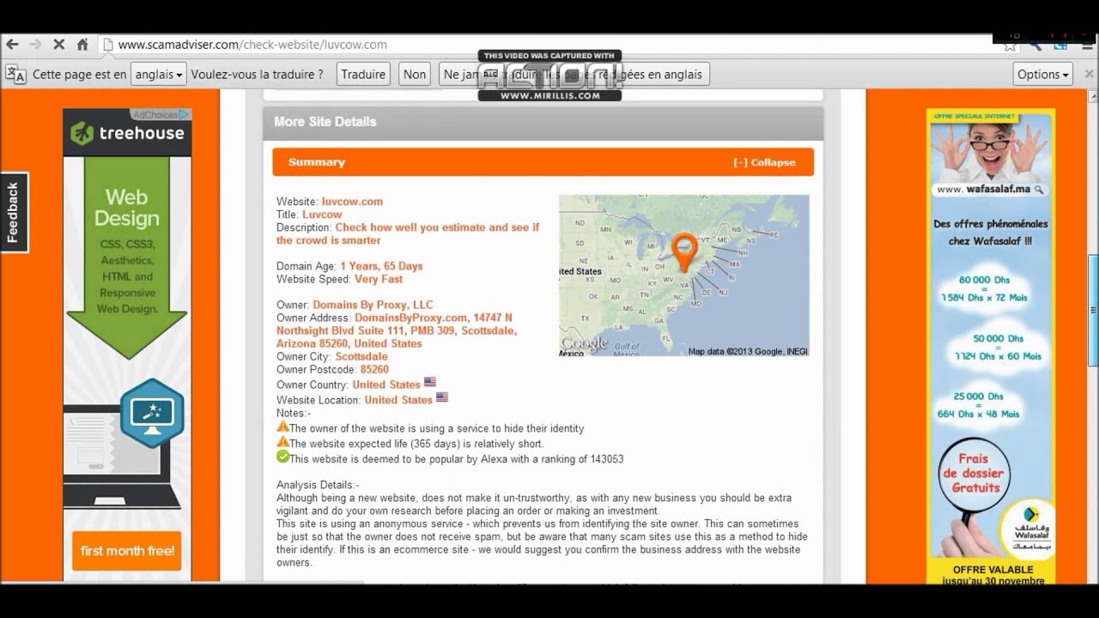The image size is (1099, 618).
Task: Click green checkmark icon for Alexa note
Action: click(x=282, y=457)
